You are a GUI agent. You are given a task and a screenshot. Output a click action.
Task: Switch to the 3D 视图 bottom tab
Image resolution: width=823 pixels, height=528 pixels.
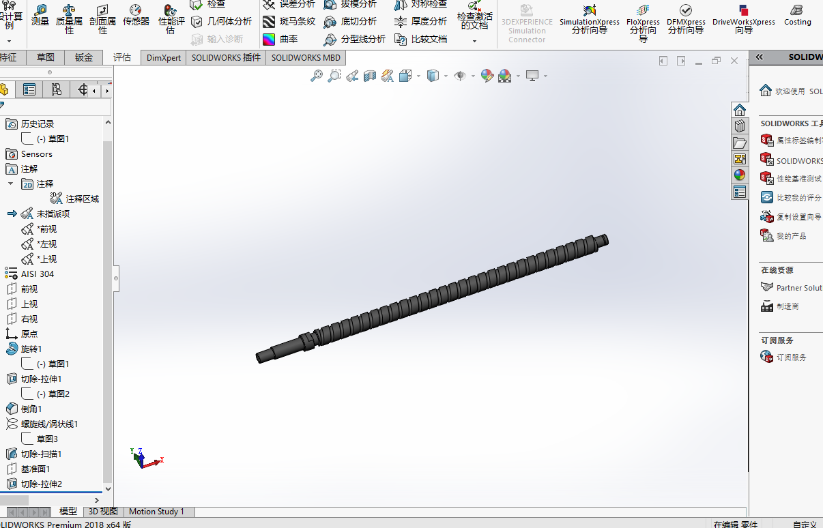[103, 512]
